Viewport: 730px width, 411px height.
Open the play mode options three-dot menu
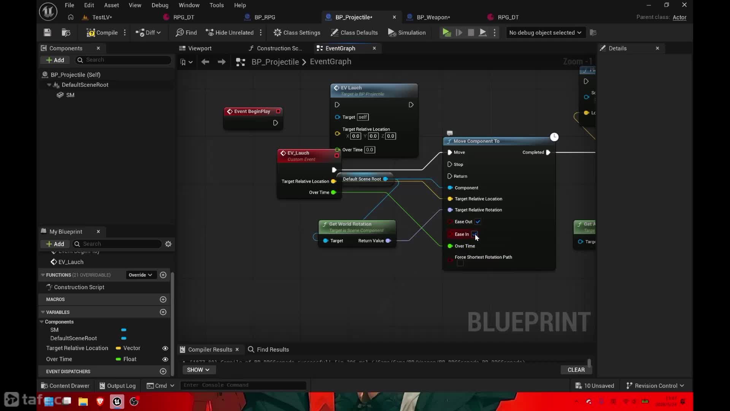495,33
